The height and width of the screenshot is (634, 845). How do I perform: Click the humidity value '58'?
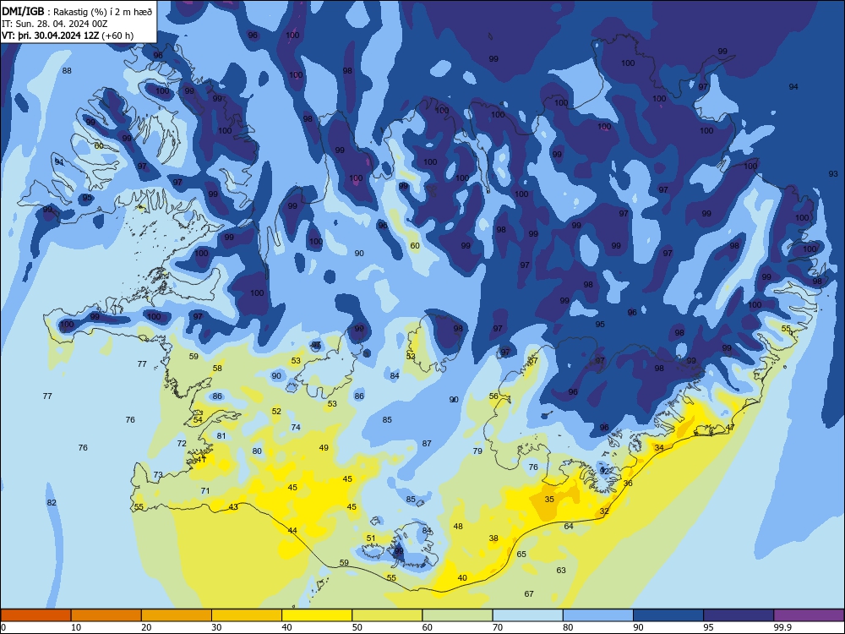(x=217, y=369)
